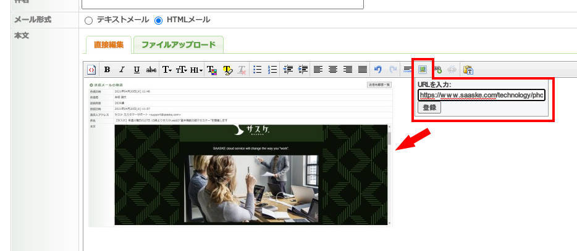Image resolution: width=577 pixels, height=251 pixels.
Task: Switch to the 直接編集 tab
Action: coord(109,45)
